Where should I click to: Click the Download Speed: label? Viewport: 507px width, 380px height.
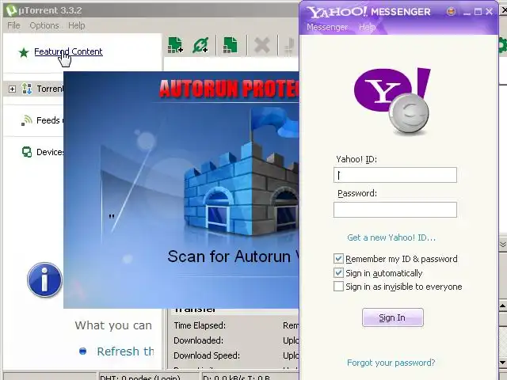pyautogui.click(x=207, y=355)
